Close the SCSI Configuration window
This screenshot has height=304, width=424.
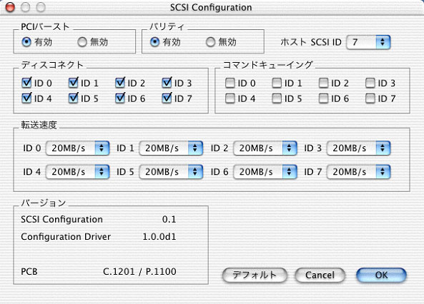(x=10, y=7)
